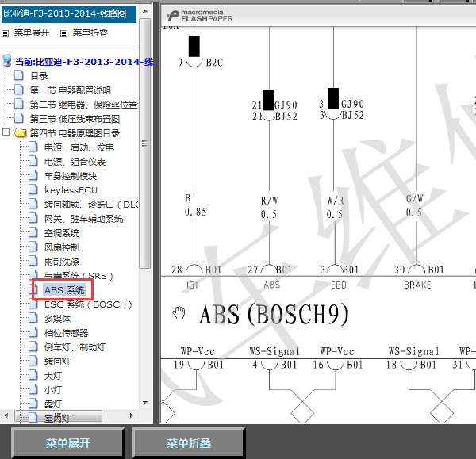Open 空调系统 diagram

tap(62, 233)
